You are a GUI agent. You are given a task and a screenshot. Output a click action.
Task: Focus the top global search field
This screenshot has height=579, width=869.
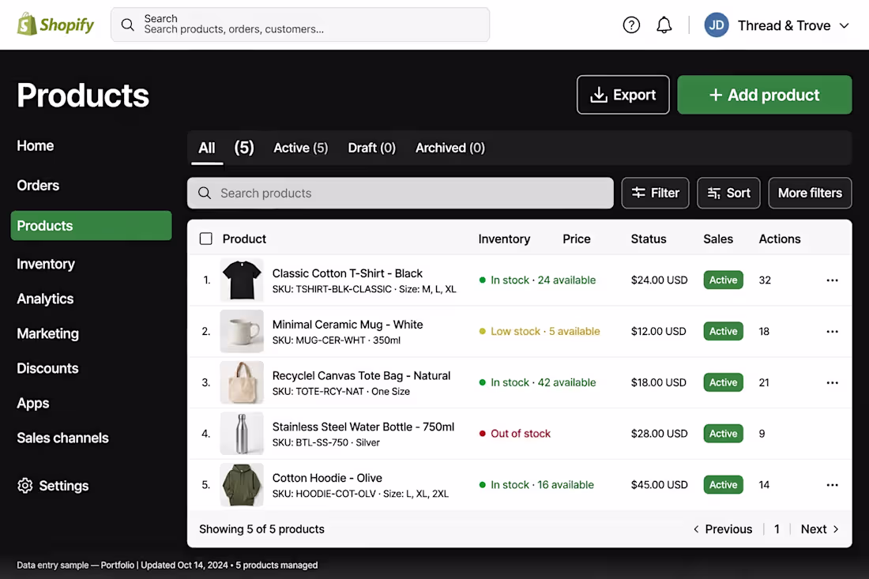pos(300,24)
